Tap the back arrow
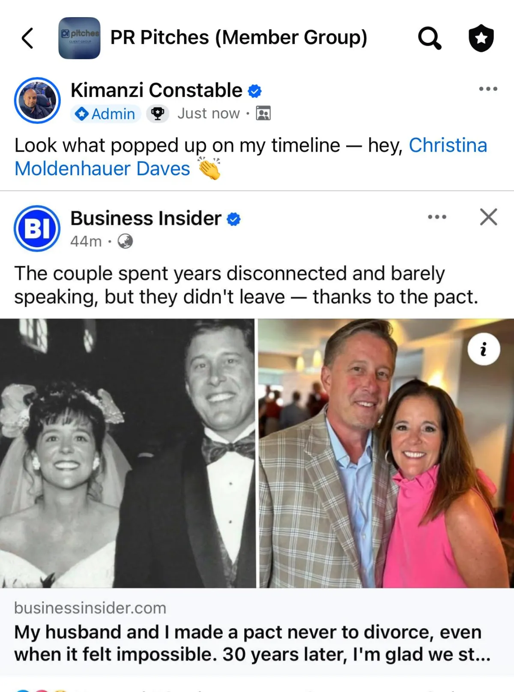The image size is (514, 692). pyautogui.click(x=27, y=38)
